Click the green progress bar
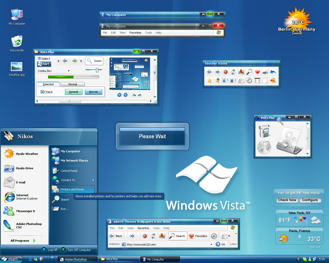This screenshot has width=329, height=263. 74,77
